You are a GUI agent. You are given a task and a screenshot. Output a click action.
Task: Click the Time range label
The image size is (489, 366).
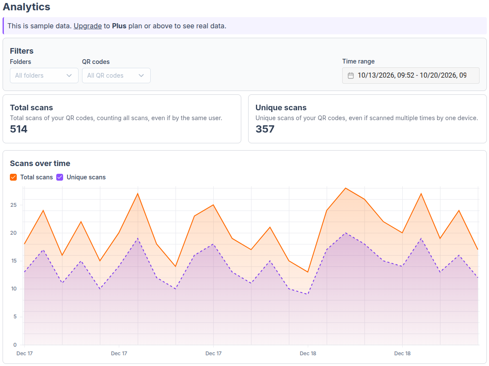click(358, 61)
